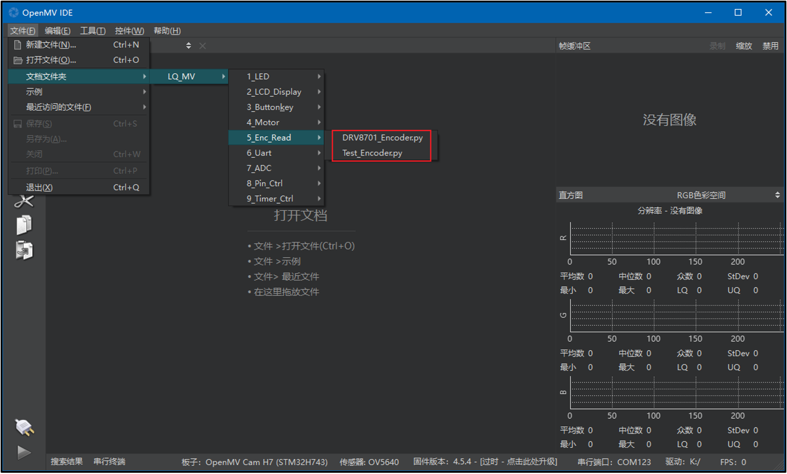The image size is (787, 474).
Task: Expand the 4_Motor folder entry
Action: pyautogui.click(x=277, y=122)
